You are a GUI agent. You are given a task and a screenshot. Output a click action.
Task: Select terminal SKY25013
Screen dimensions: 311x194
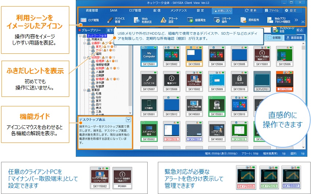pyautogui.click(x=240, y=106)
